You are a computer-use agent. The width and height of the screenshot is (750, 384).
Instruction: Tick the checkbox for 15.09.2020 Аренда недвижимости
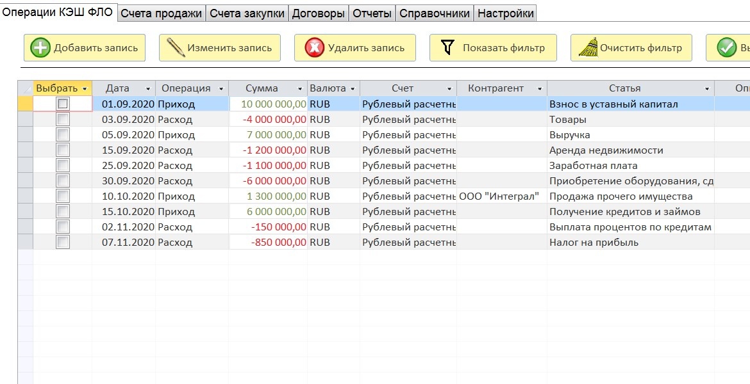point(63,150)
